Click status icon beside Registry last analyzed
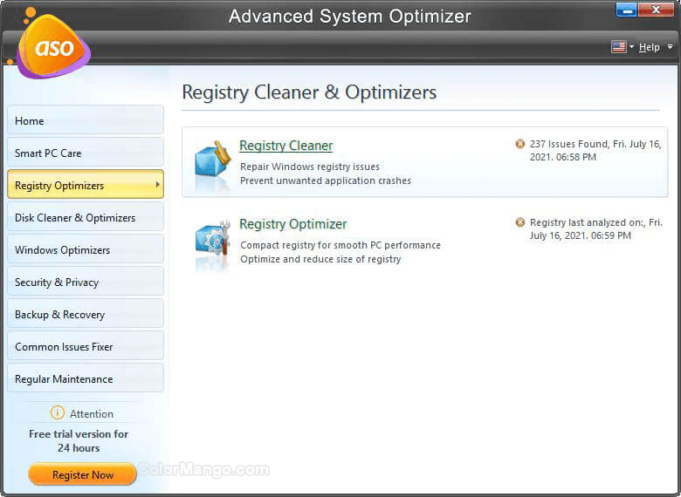 (x=520, y=222)
